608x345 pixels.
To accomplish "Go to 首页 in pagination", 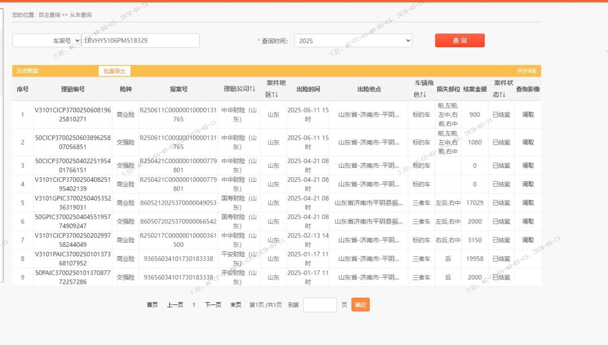I will point(152,305).
